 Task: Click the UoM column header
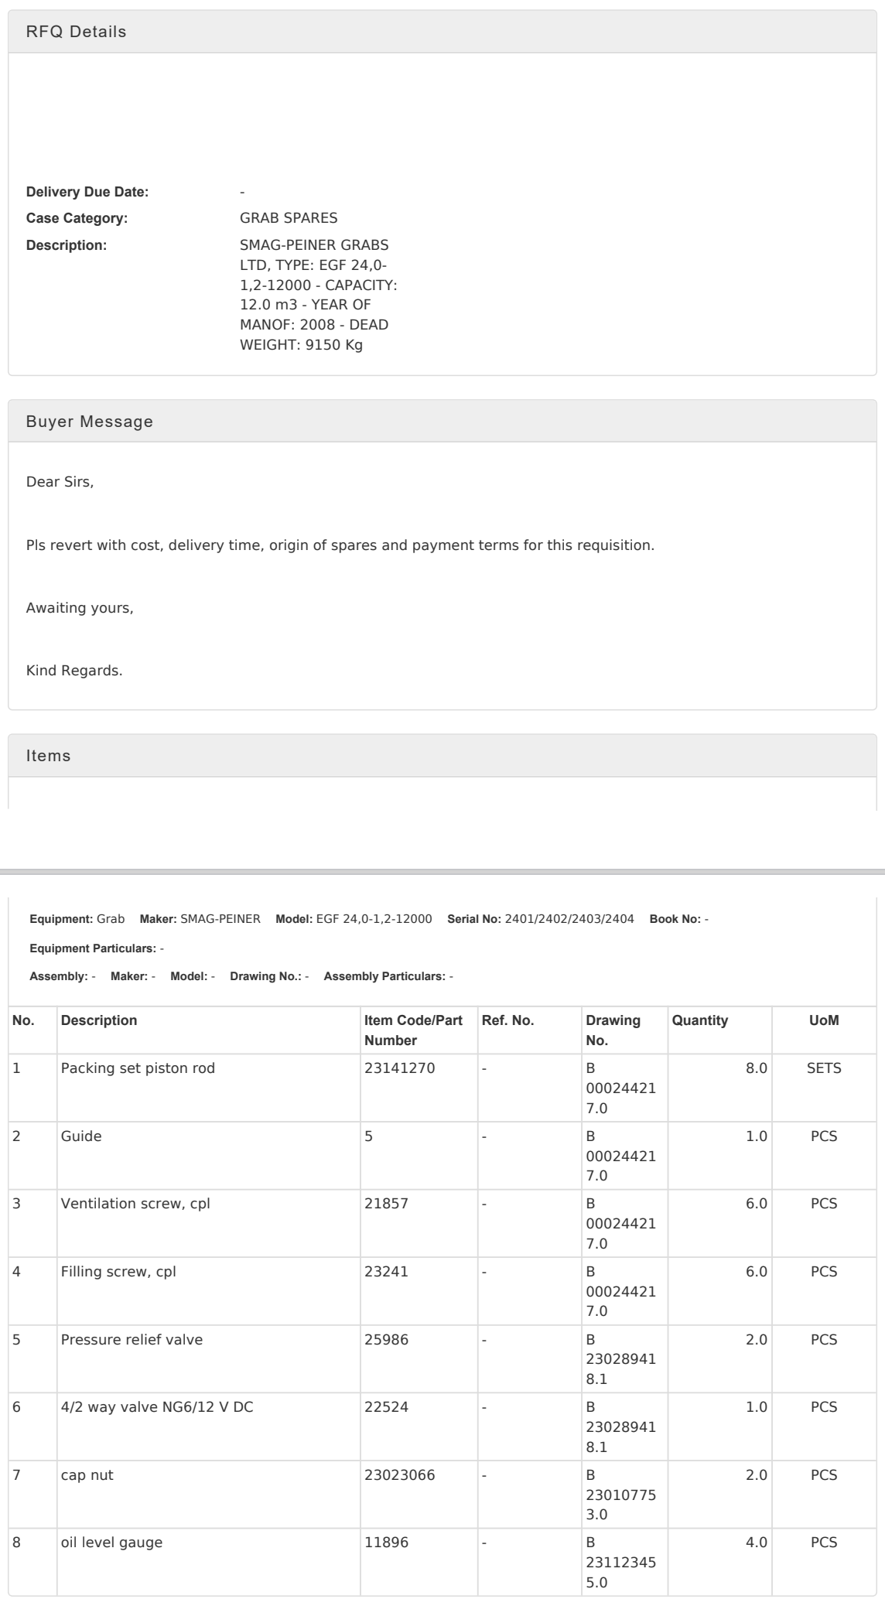(x=823, y=1020)
